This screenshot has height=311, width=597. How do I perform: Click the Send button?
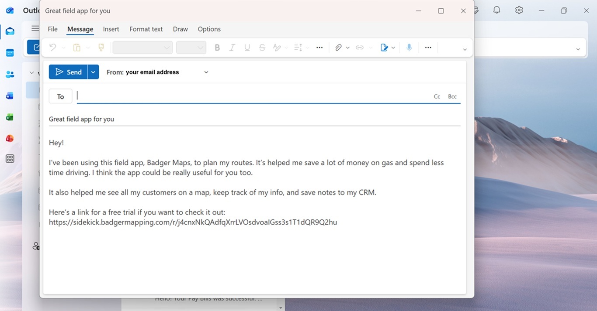[68, 72]
